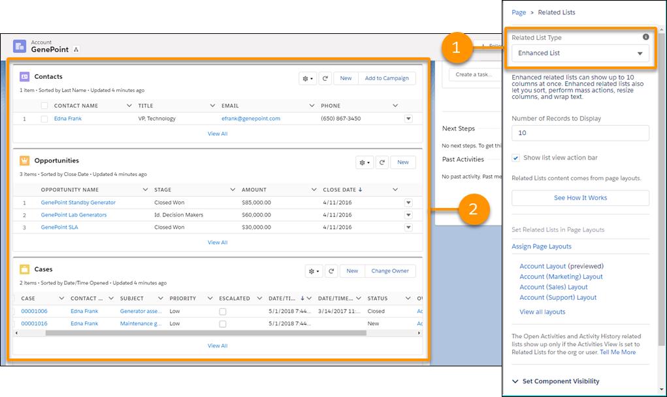Click the Opportunities refresh icon

click(382, 162)
